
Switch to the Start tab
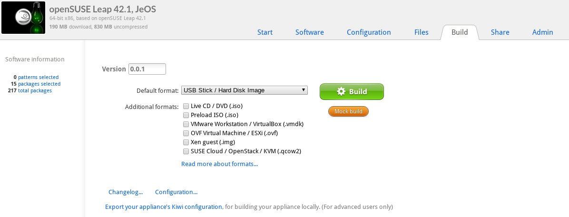pos(265,32)
